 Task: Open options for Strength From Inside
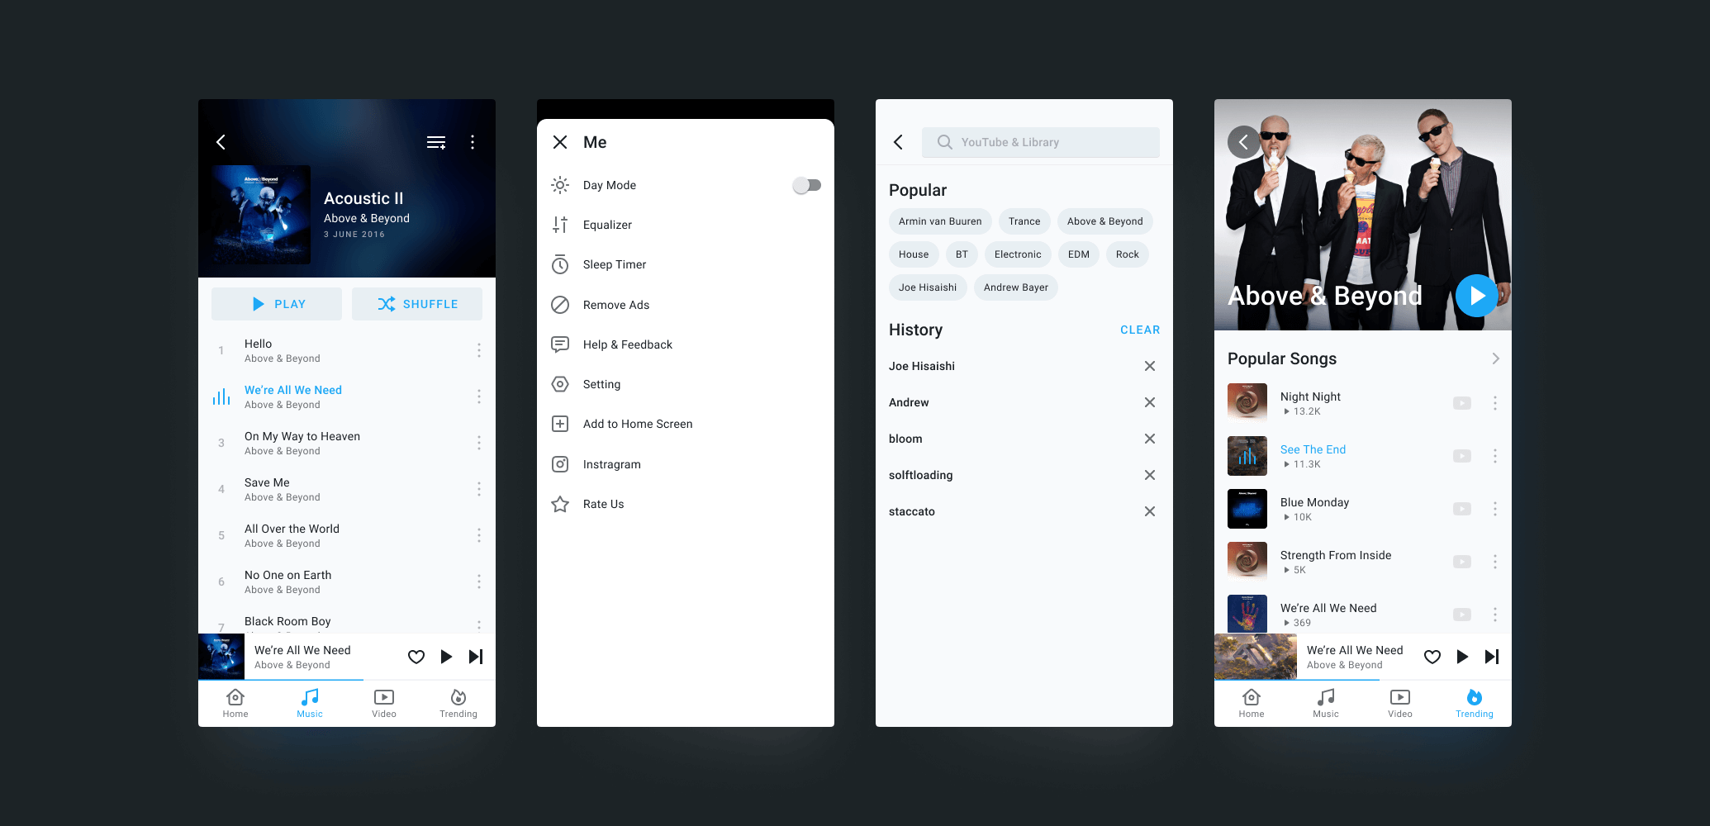click(x=1495, y=562)
